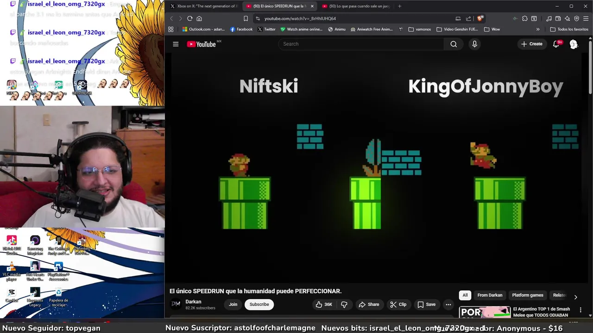
Task: Go to the browser home page icon
Action: [199, 18]
